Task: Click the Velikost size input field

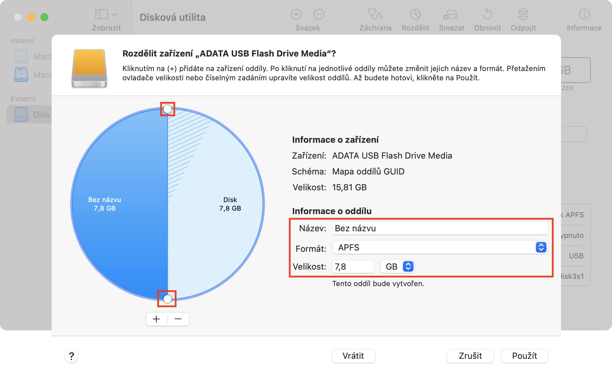Action: pyautogui.click(x=353, y=267)
